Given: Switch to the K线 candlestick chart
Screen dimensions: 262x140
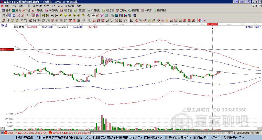Looking at the screenshot, I should pyautogui.click(x=26, y=10).
